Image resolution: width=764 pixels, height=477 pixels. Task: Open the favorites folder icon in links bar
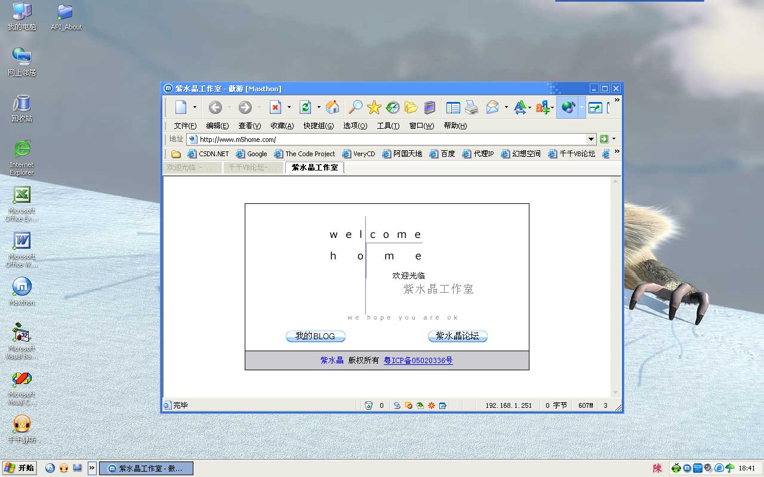coord(175,154)
